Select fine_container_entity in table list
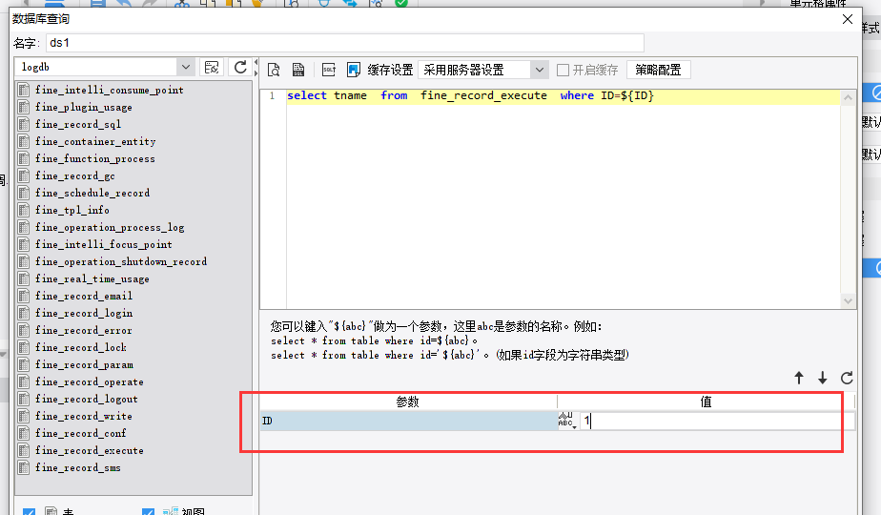The width and height of the screenshot is (881, 515). [95, 142]
